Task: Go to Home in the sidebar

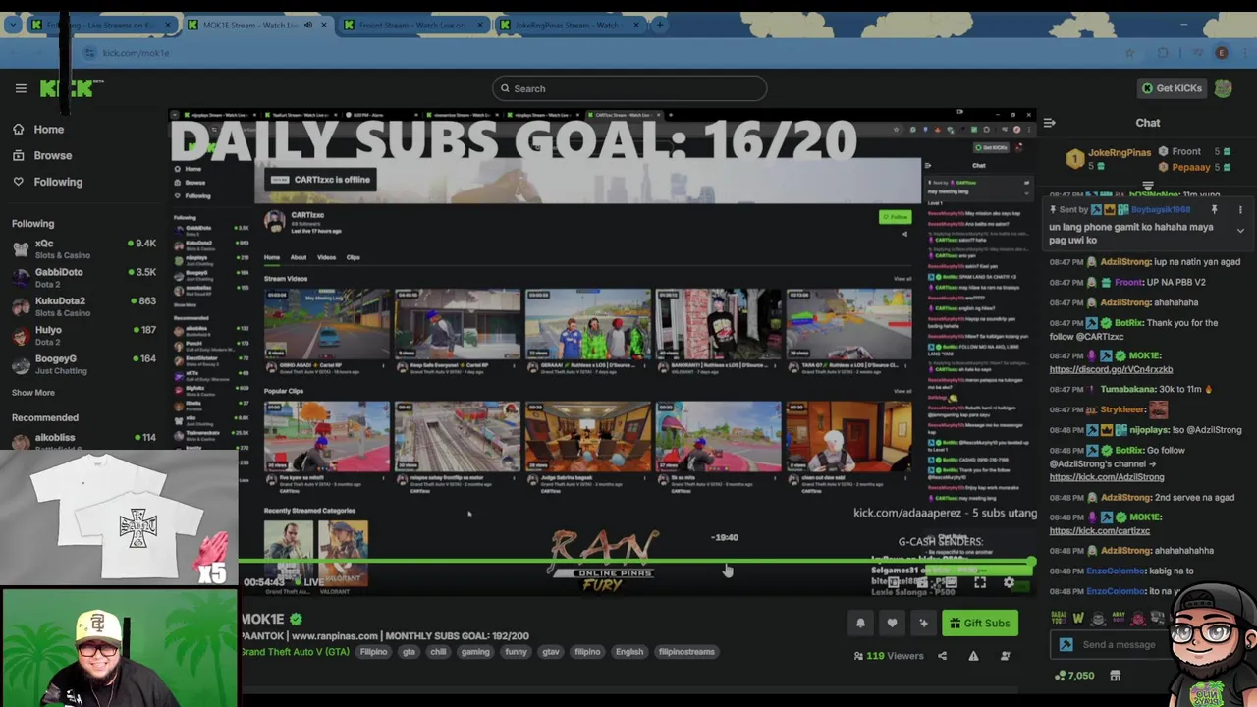Action: point(48,130)
